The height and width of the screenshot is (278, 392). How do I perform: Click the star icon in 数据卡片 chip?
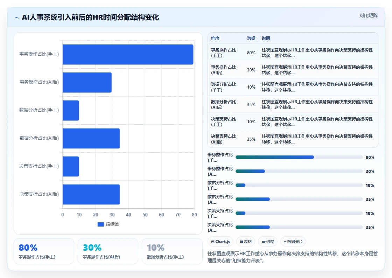coord(285,242)
